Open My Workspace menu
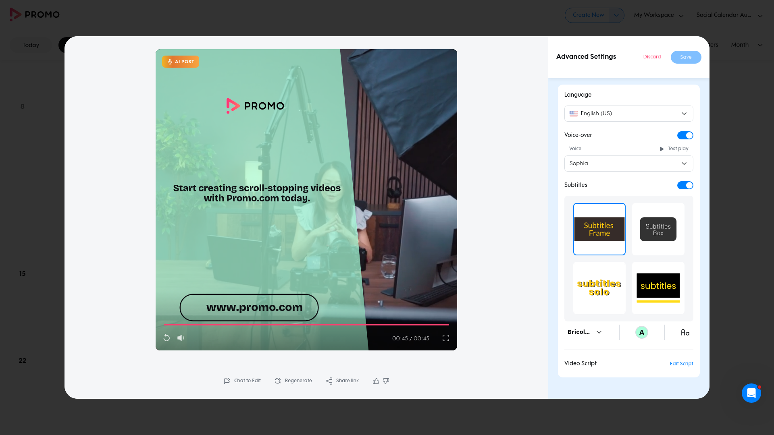Image resolution: width=774 pixels, height=435 pixels. coord(659,15)
